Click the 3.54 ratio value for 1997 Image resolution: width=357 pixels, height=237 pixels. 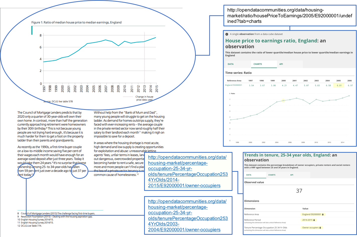[251, 86]
